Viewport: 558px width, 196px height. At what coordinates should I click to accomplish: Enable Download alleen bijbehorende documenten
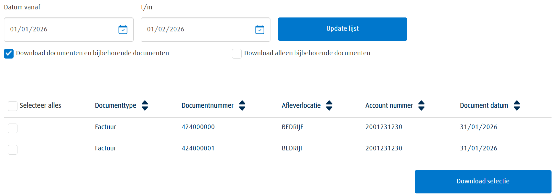point(237,53)
